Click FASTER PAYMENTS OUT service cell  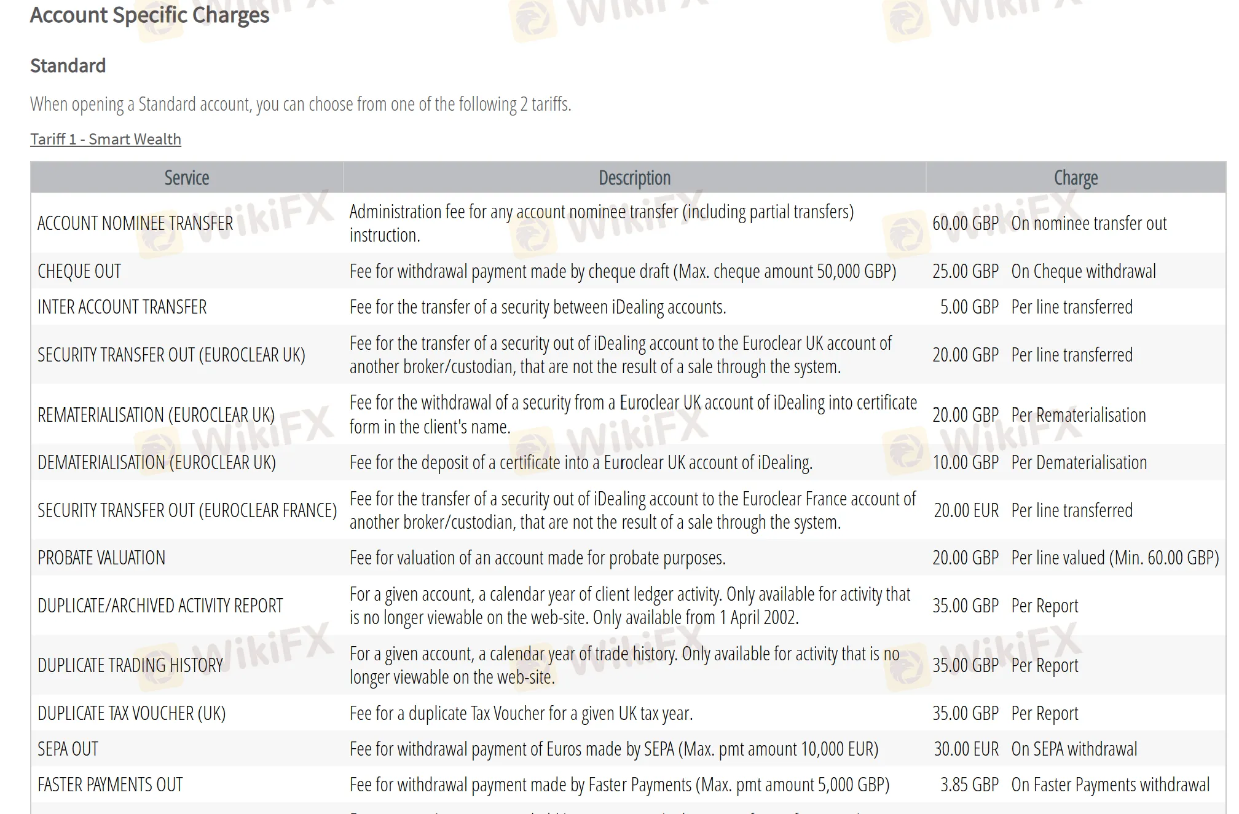pos(111,784)
